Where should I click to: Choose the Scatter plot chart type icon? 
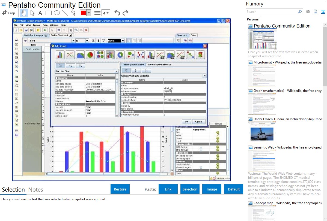[x=140, y=55]
